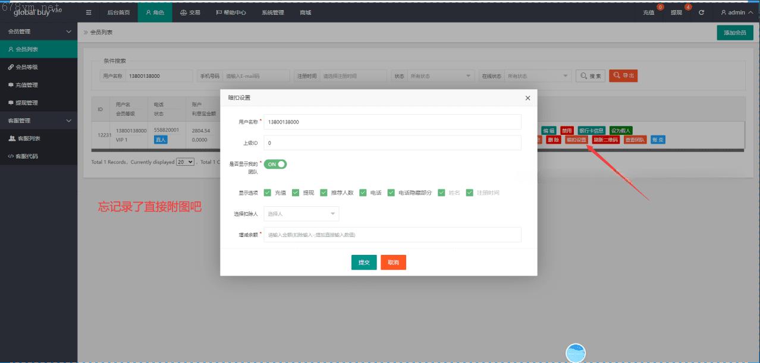Open 提现 notifications with badge 4
This screenshot has width=760, height=363.
pos(677,12)
